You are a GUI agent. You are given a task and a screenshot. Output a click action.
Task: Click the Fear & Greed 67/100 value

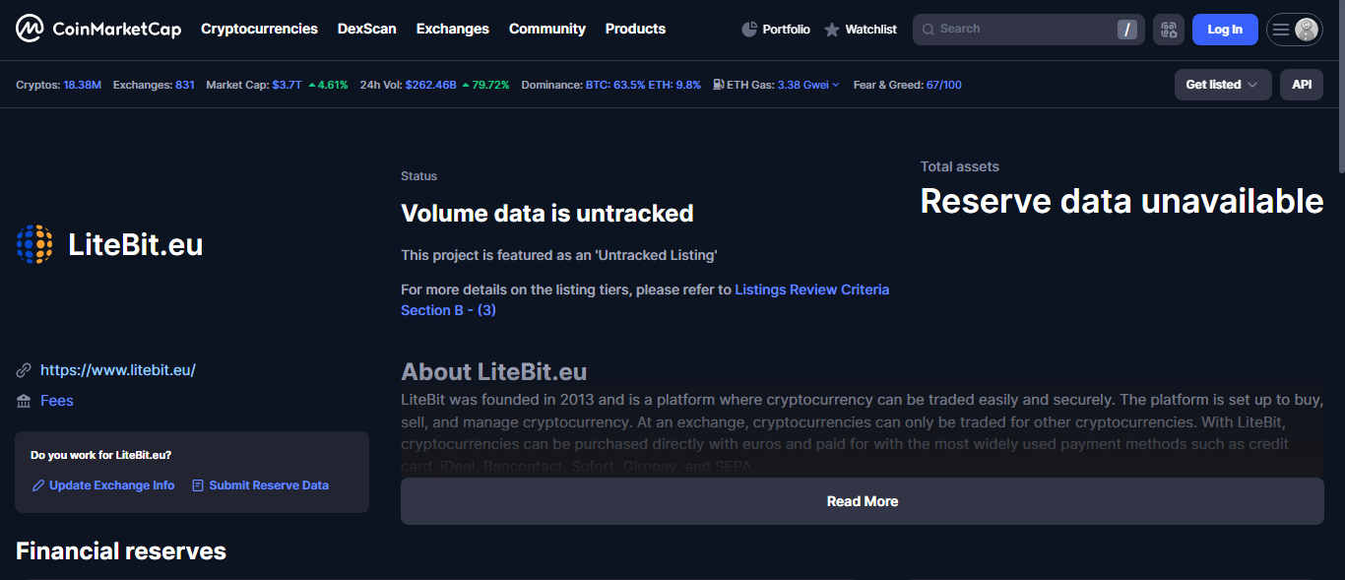pyautogui.click(x=944, y=85)
